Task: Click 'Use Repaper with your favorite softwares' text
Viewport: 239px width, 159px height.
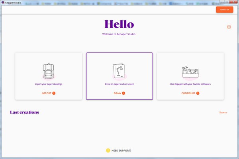Action: tap(190, 84)
